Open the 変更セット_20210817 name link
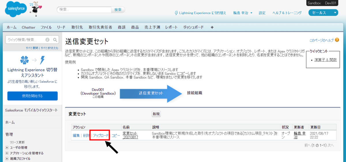 tap(130, 135)
